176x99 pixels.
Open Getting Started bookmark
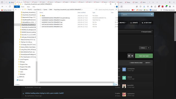pos(6,10)
